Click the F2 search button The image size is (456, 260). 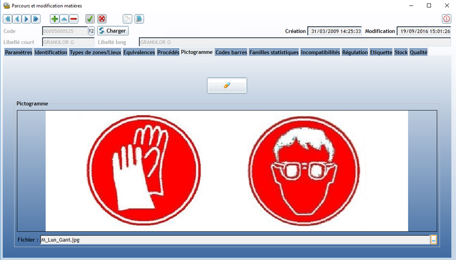91,31
